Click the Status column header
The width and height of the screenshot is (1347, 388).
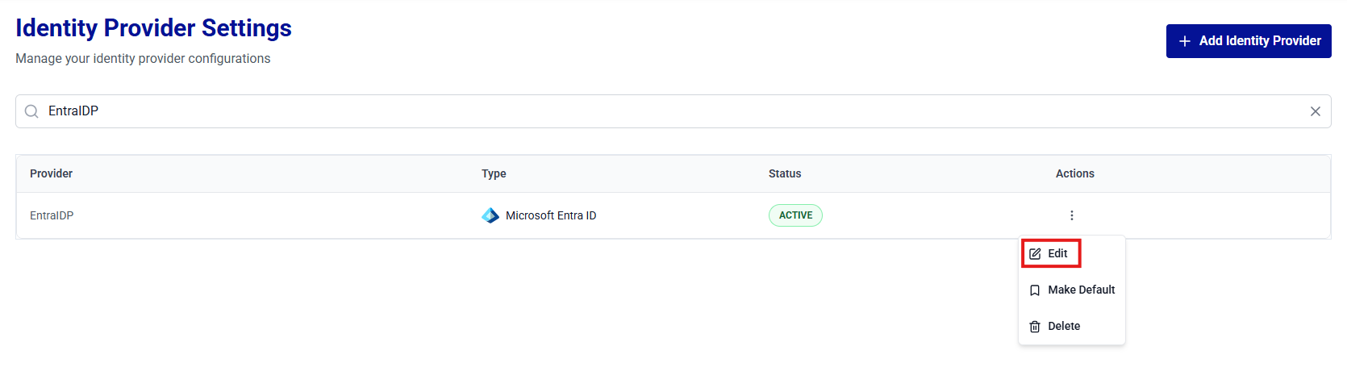[785, 173]
